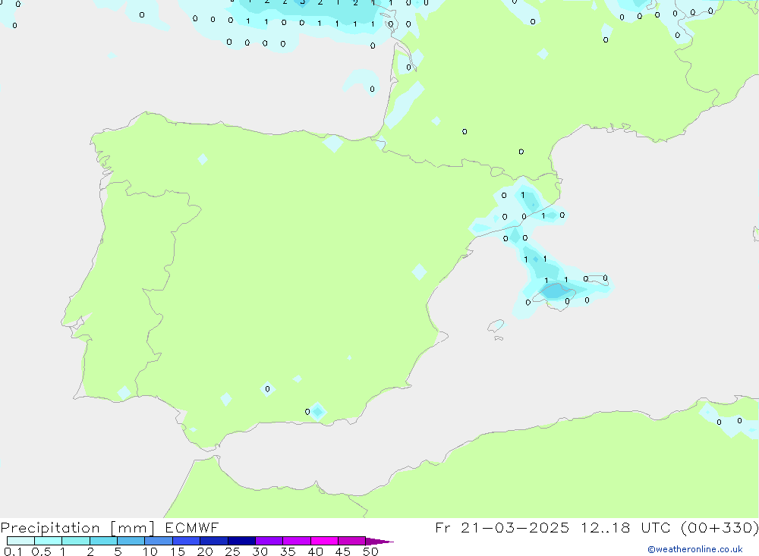
Task: Click the '0.1' legend scale label
Action: tap(13, 551)
